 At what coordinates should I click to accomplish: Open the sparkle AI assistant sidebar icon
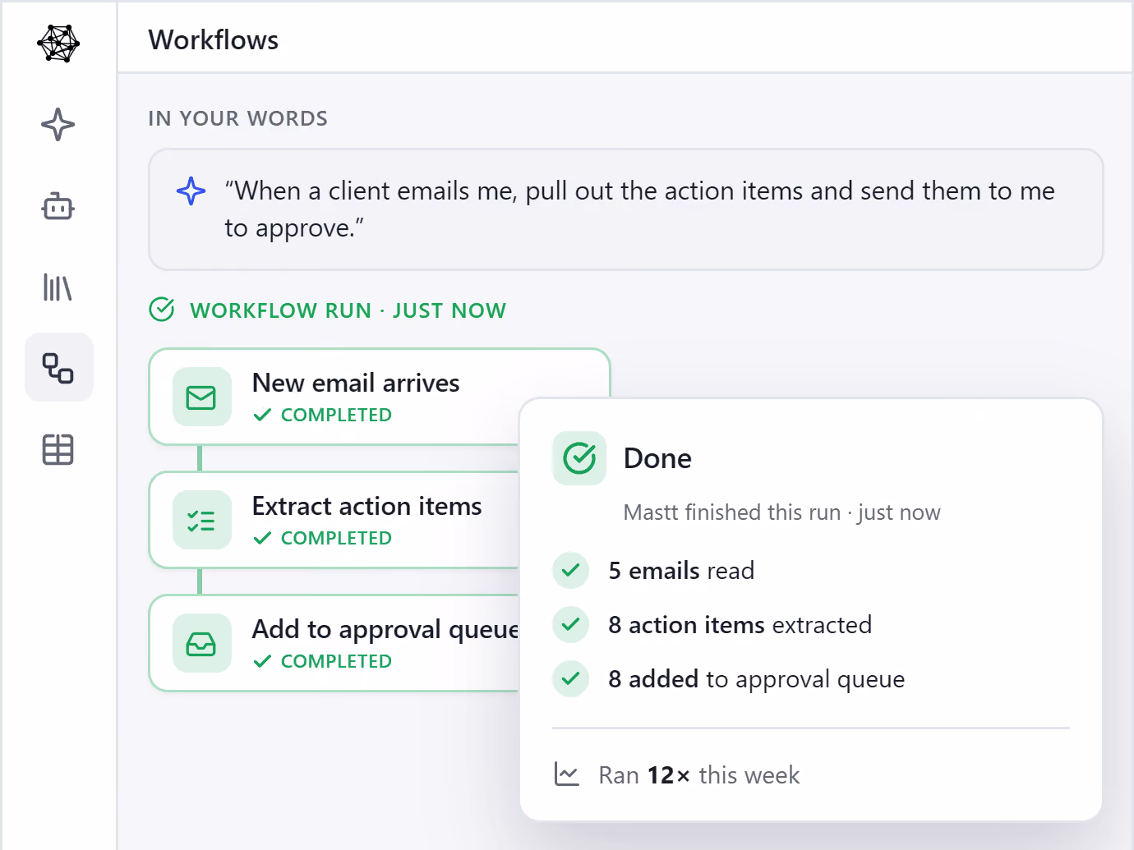pos(58,125)
